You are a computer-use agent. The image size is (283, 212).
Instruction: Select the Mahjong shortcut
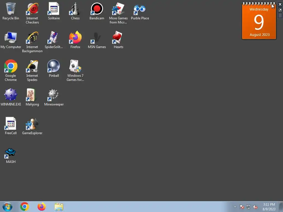(32, 97)
